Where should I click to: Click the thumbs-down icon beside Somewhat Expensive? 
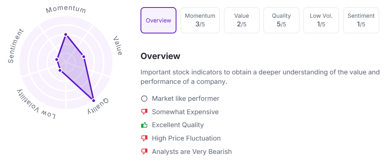point(144,112)
